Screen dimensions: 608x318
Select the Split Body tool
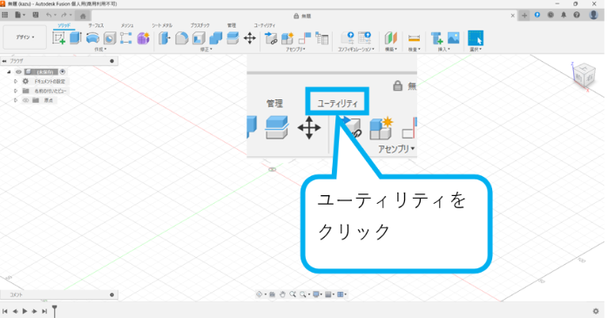233,38
